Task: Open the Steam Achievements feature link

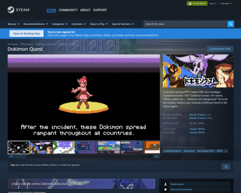Action: 181,189
